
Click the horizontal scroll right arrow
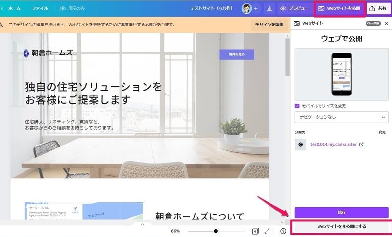(282, 222)
